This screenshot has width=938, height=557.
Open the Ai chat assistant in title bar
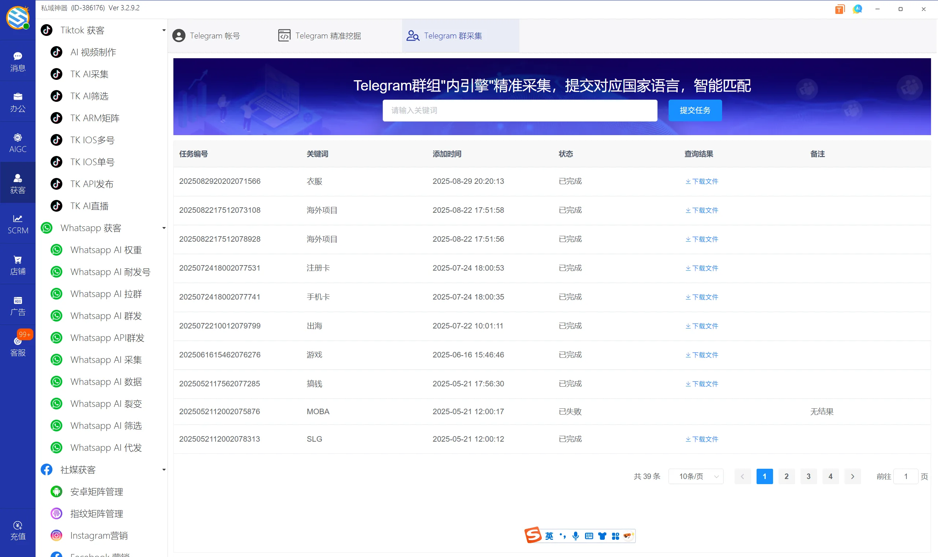(x=858, y=9)
